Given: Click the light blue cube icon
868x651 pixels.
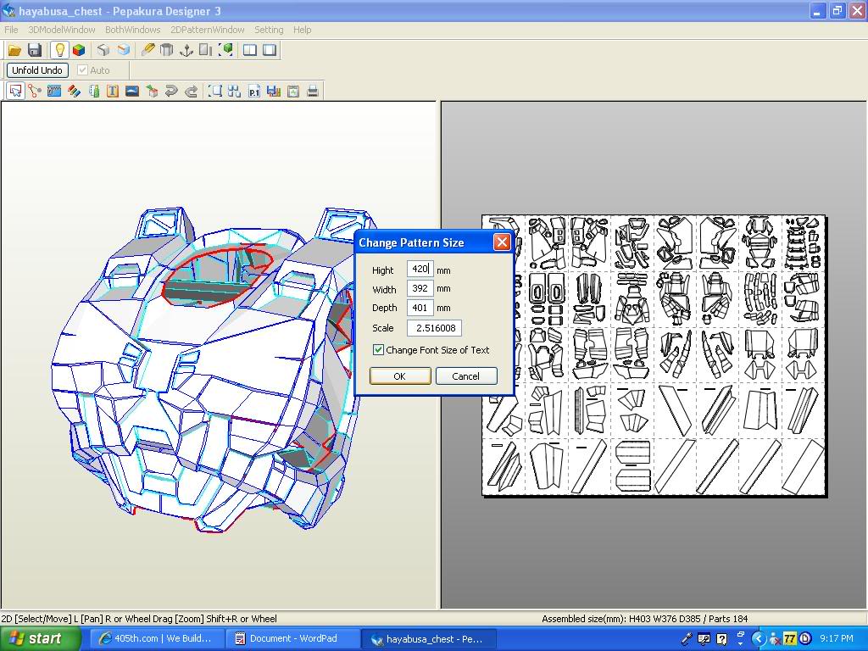Looking at the screenshot, I should click(124, 50).
